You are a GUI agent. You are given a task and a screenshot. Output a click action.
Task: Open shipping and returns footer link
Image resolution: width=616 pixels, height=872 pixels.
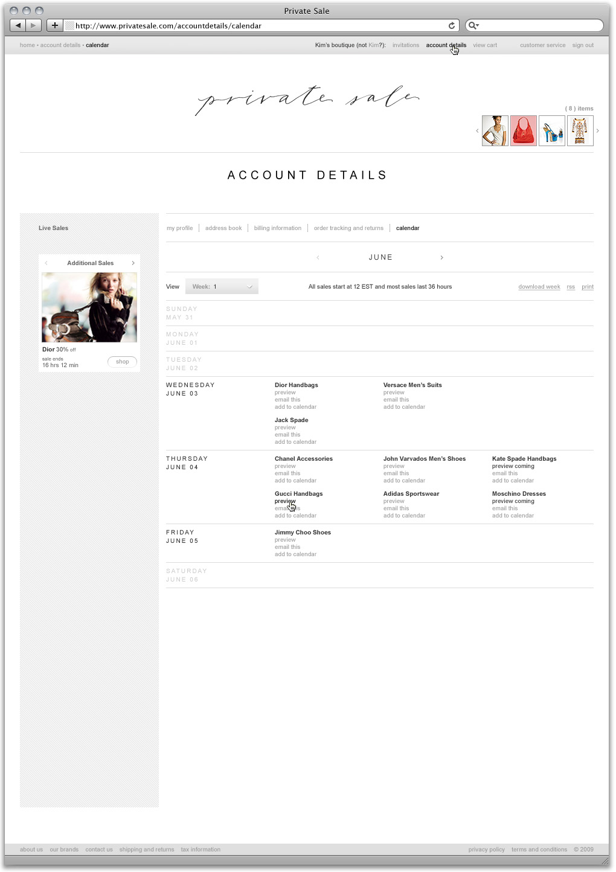click(147, 850)
